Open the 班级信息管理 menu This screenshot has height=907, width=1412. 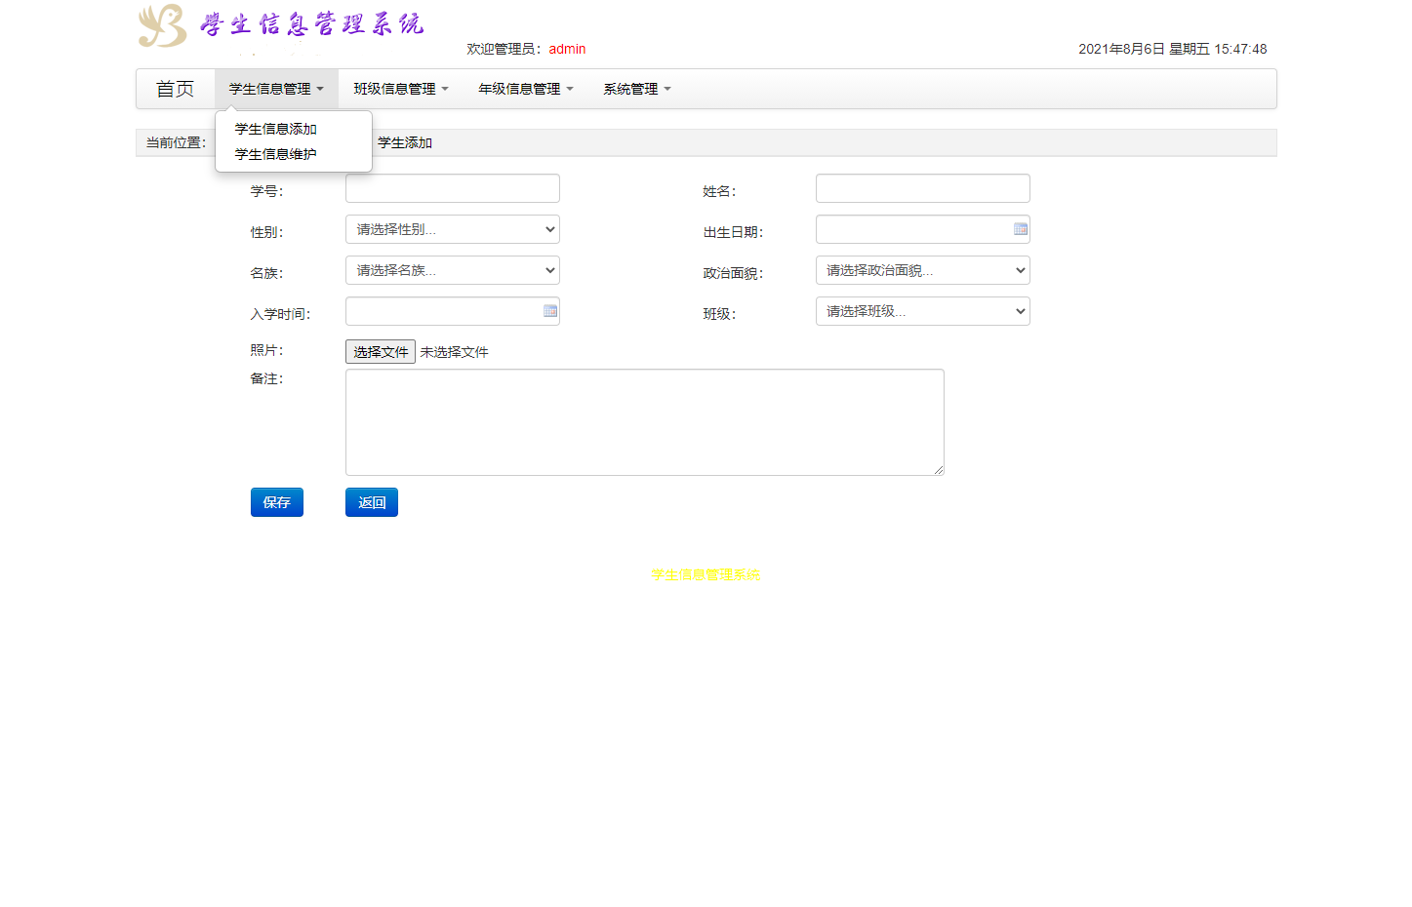point(401,89)
